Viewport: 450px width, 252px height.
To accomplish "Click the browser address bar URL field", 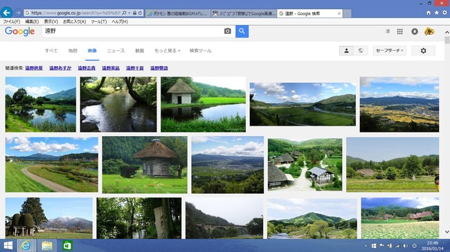I will click(75, 13).
